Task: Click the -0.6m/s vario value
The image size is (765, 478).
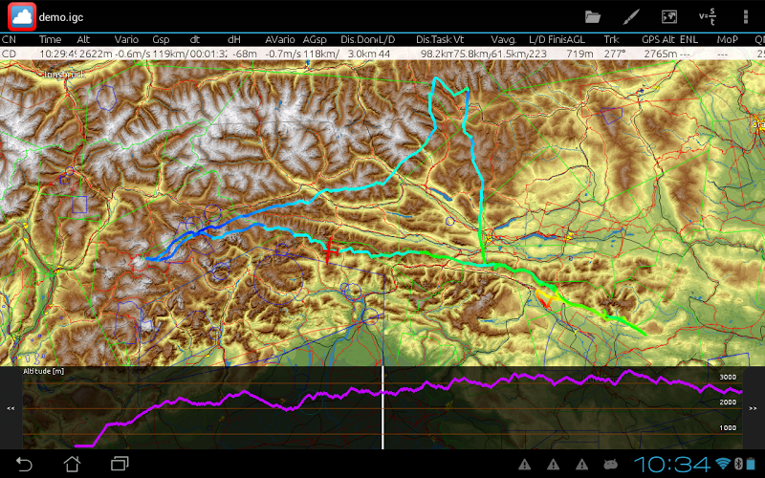Action: (x=132, y=54)
